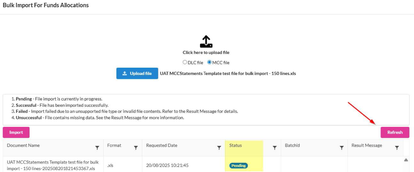The width and height of the screenshot is (414, 172).
Task: Click the pink Import button
Action: [x=16, y=133]
